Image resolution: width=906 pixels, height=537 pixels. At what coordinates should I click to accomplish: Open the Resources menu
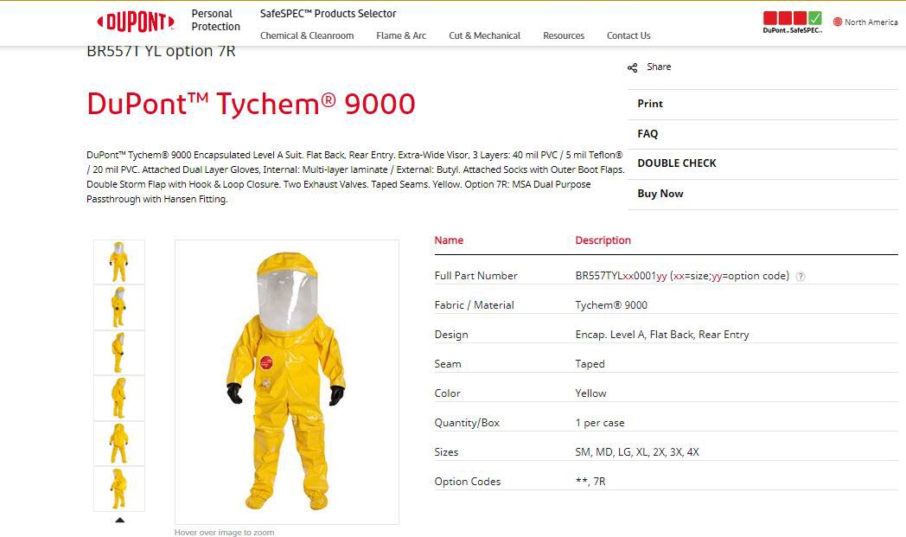[564, 35]
